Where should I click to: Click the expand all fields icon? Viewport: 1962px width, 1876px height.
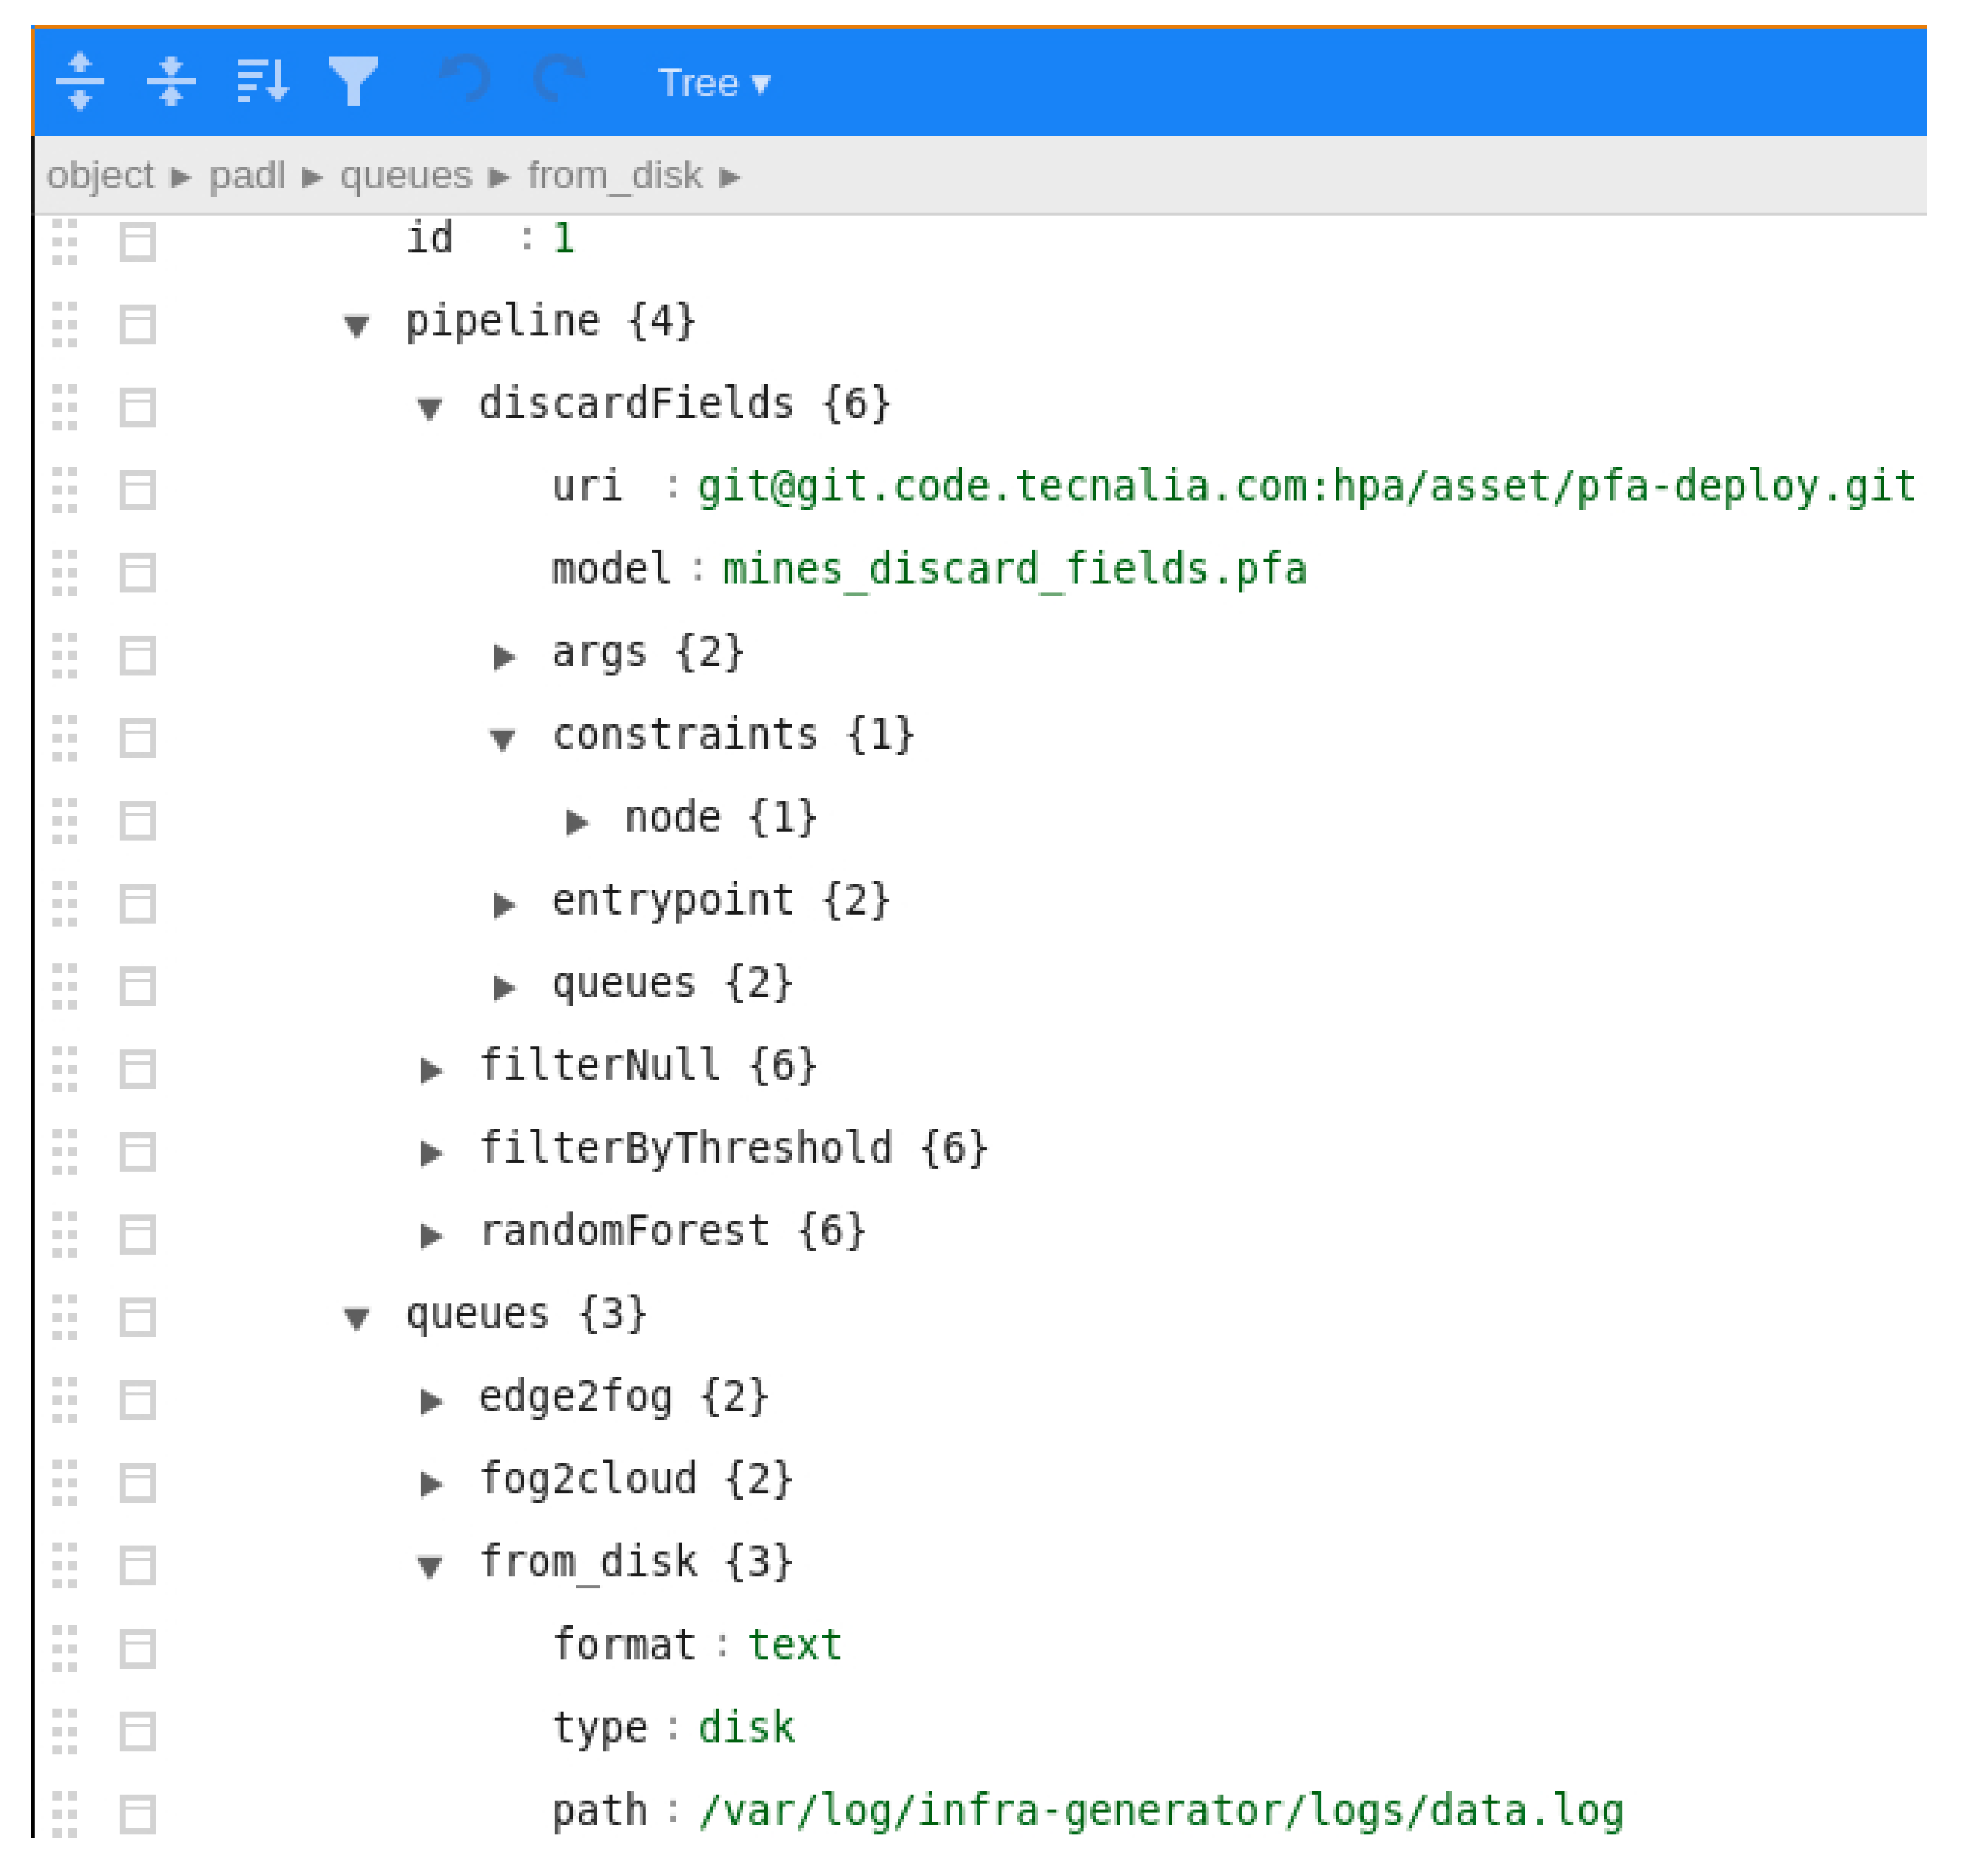tap(80, 81)
